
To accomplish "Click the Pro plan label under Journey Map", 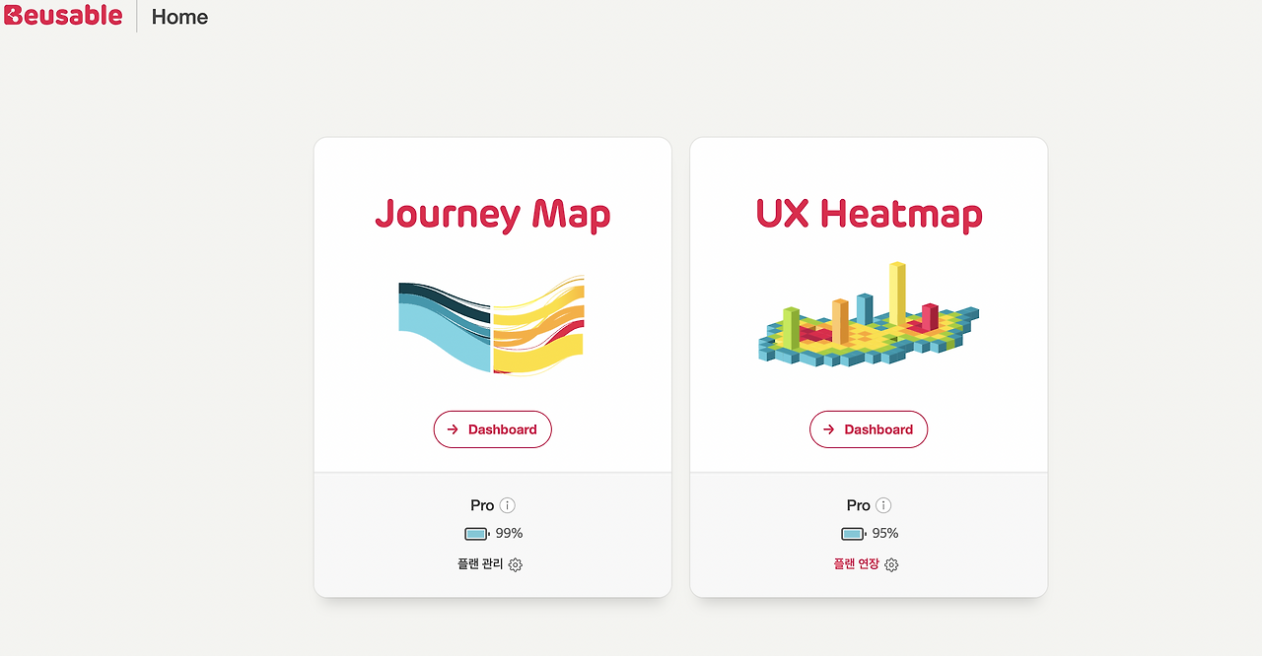I will coord(482,505).
